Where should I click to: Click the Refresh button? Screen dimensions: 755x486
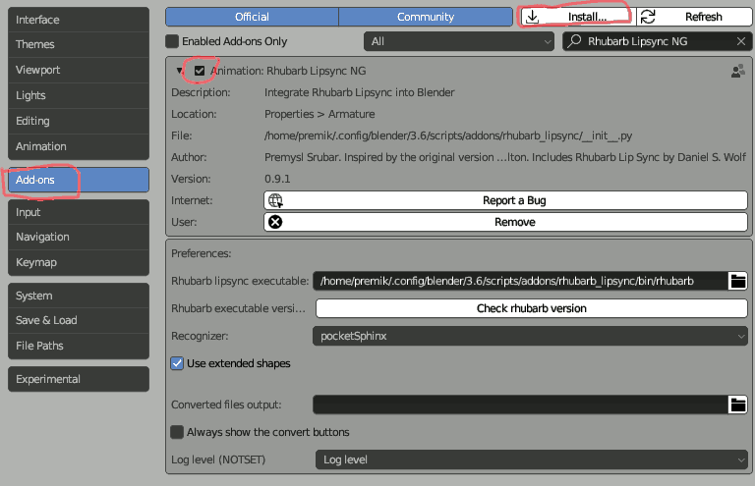coord(694,17)
